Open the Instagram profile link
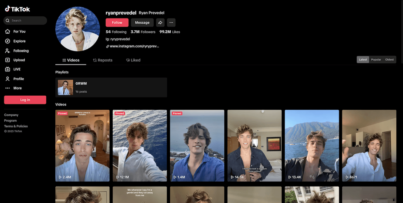This screenshot has height=203, width=403. 134,46
